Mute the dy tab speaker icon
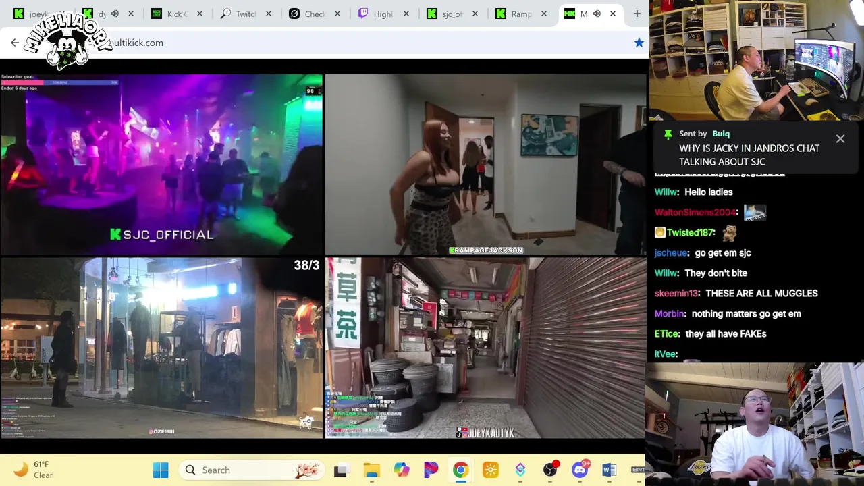 [x=115, y=13]
